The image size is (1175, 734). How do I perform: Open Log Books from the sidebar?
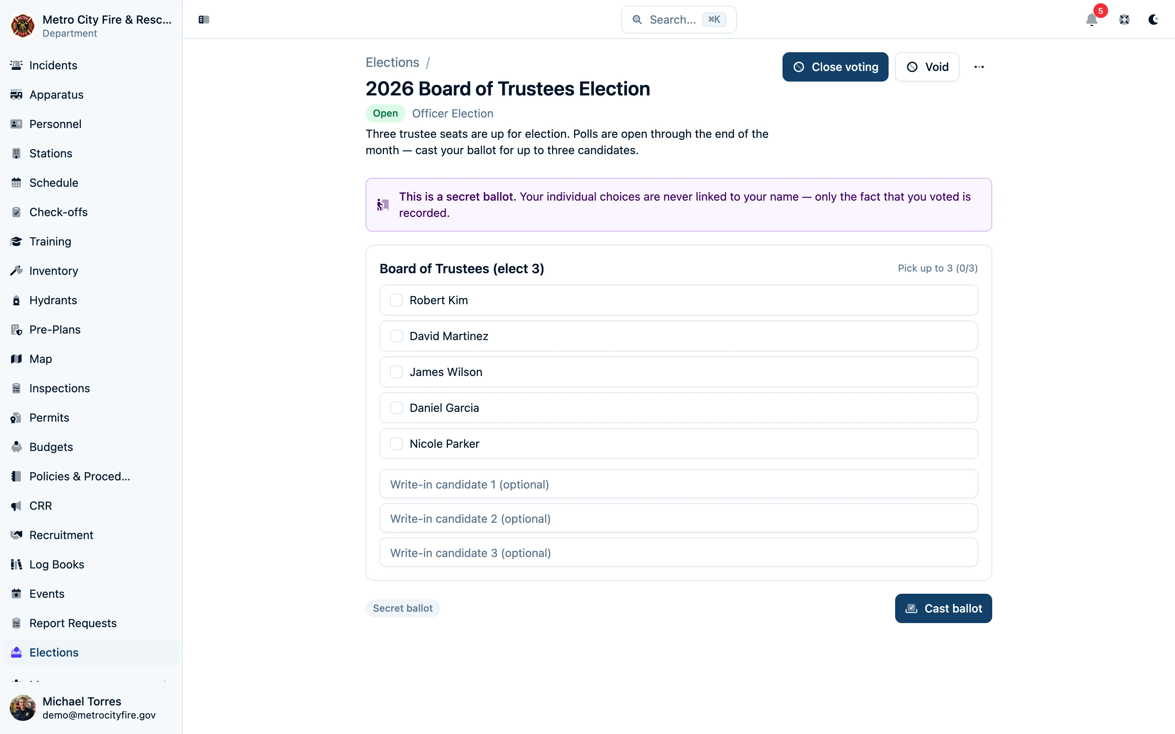(x=91, y=564)
